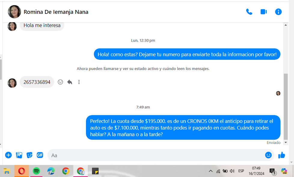Click the Aa message input field

[x=156, y=155]
